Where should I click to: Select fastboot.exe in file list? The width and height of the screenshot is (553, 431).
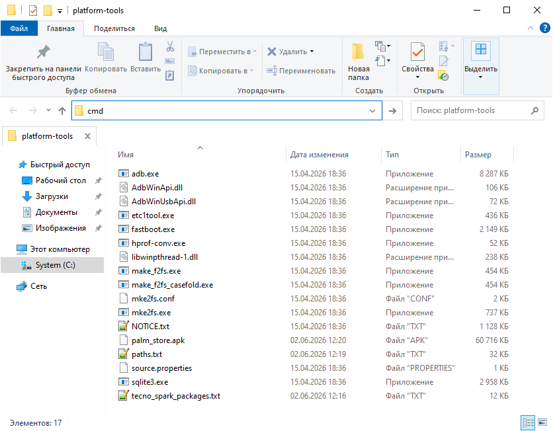click(x=153, y=229)
